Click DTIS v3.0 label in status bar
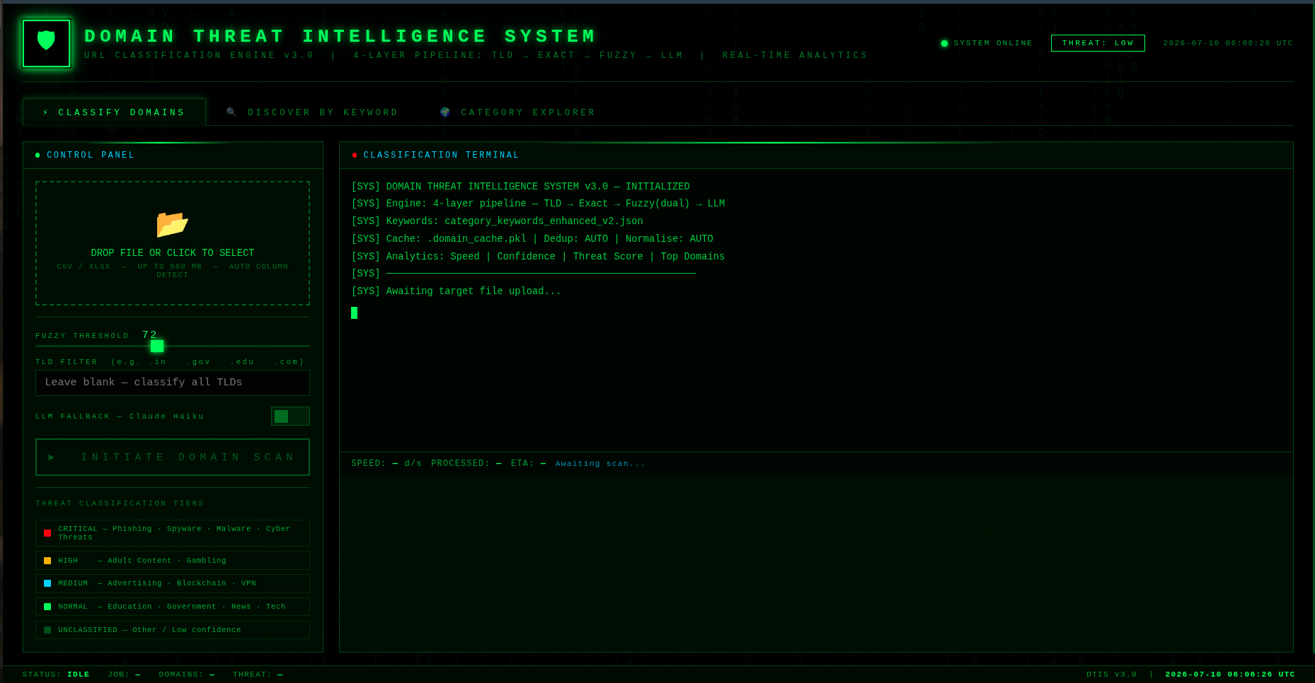 [x=1112, y=675]
